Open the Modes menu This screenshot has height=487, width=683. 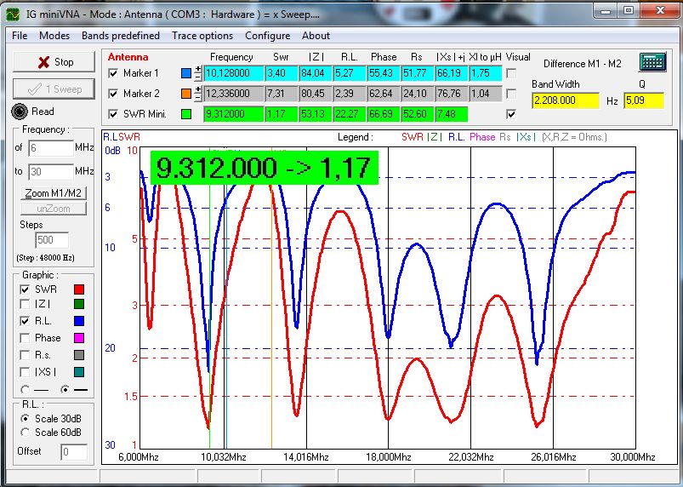click(x=54, y=36)
